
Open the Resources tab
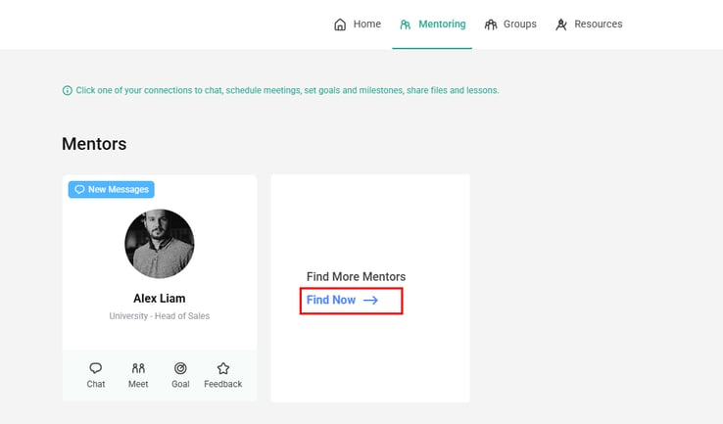[598, 24]
